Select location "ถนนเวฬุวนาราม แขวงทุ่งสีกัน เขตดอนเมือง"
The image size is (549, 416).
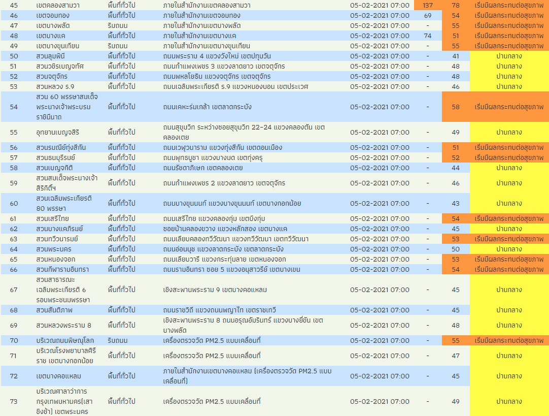click(x=223, y=147)
